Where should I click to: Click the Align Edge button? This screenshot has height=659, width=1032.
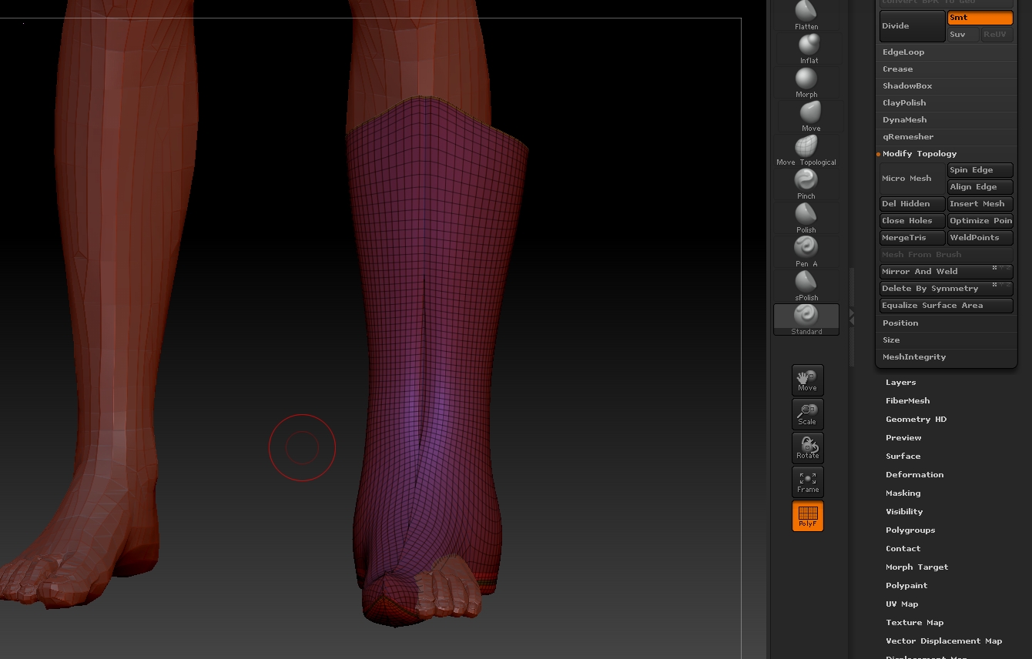pyautogui.click(x=980, y=187)
